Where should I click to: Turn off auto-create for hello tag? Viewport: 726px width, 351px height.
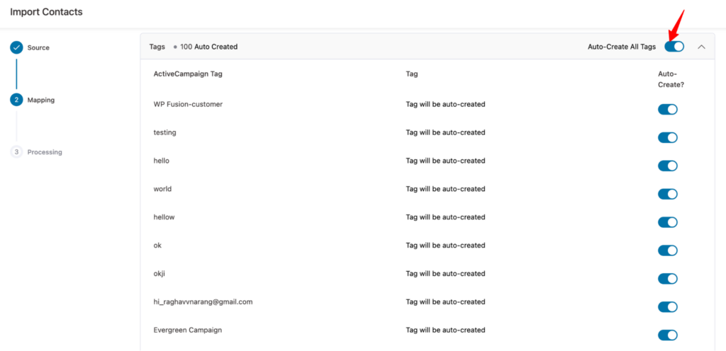667,166
